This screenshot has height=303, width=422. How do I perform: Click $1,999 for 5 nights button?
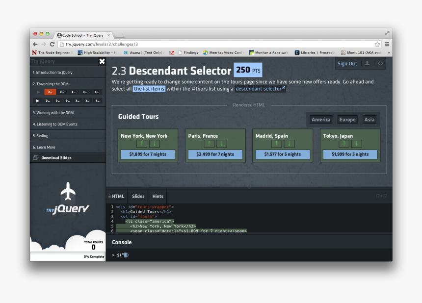350,154
